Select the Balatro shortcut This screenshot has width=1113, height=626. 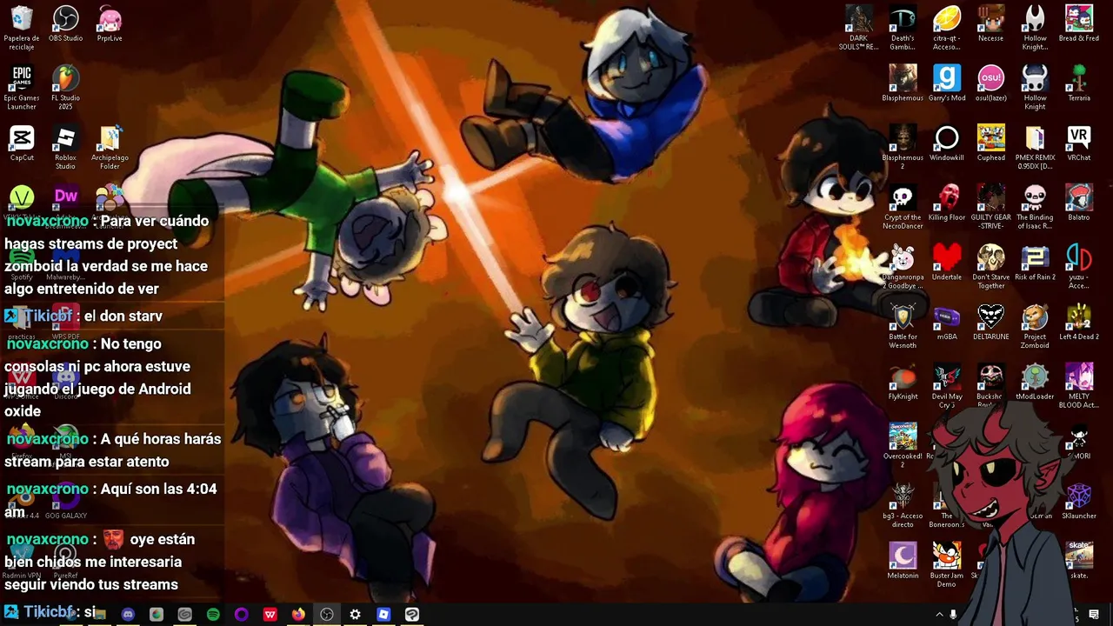[1078, 203]
